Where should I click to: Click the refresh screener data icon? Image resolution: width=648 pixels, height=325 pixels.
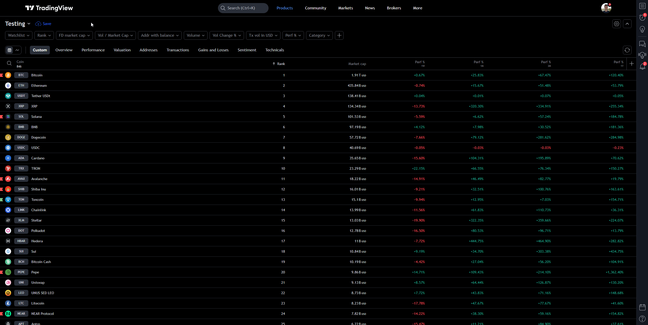point(627,50)
